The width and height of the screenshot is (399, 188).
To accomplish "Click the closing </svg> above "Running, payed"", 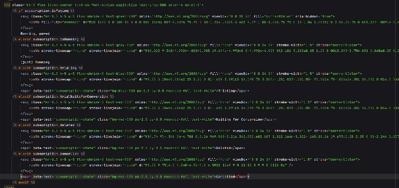I will (27, 28).
